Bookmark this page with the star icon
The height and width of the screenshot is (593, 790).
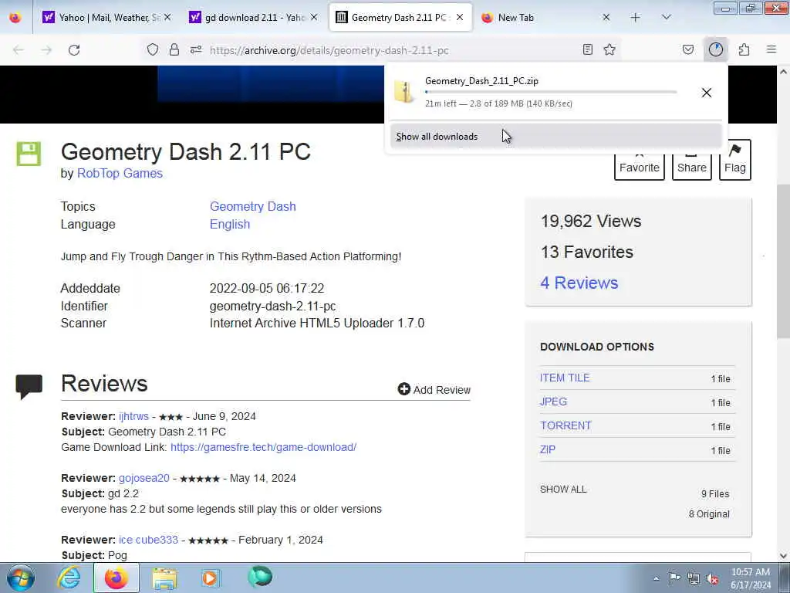pyautogui.click(x=609, y=49)
